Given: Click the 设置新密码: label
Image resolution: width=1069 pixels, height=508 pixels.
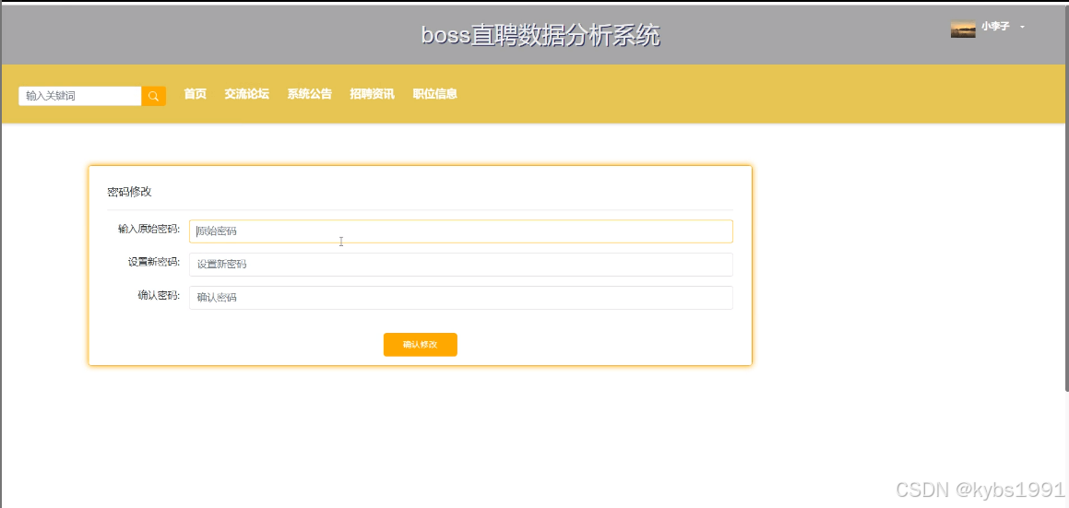Looking at the screenshot, I should click(x=154, y=262).
